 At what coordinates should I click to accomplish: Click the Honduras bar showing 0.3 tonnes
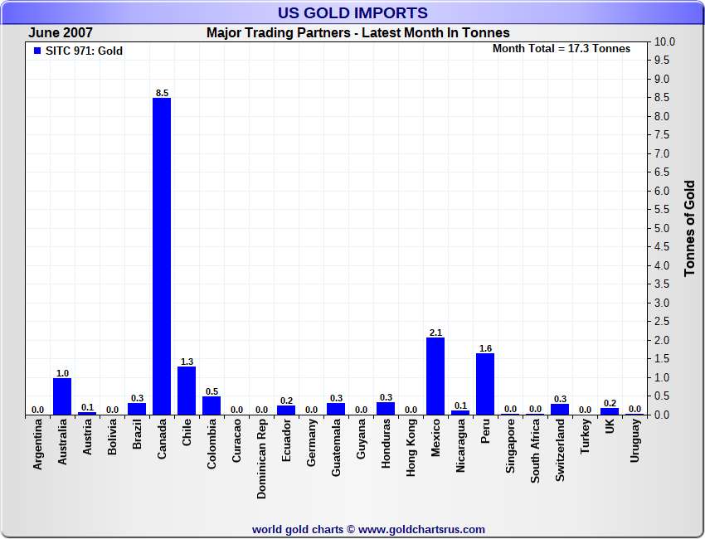point(386,409)
